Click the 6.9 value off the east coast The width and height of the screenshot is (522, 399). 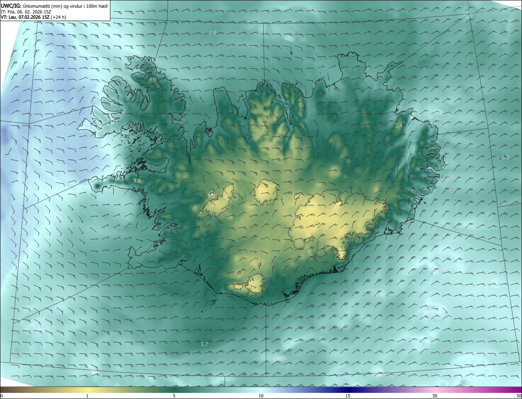tap(505, 157)
